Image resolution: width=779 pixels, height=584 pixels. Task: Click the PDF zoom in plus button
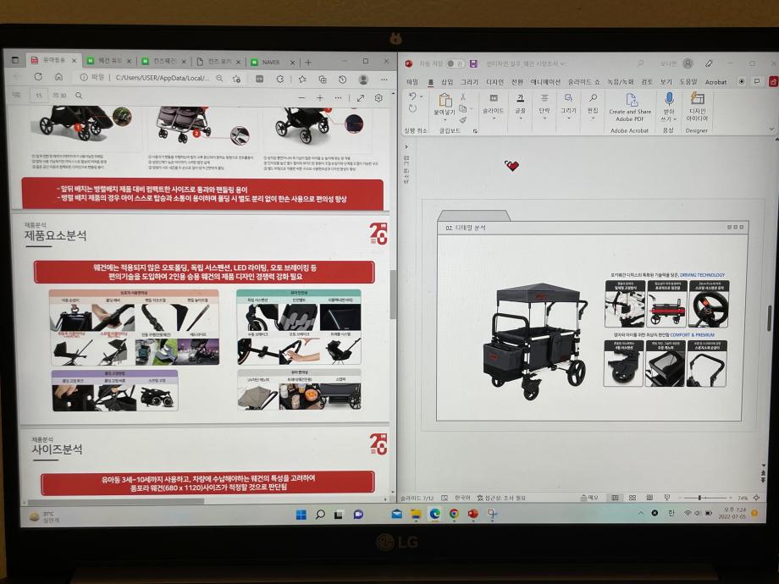pyautogui.click(x=319, y=97)
